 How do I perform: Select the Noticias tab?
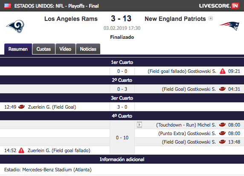(x=88, y=49)
